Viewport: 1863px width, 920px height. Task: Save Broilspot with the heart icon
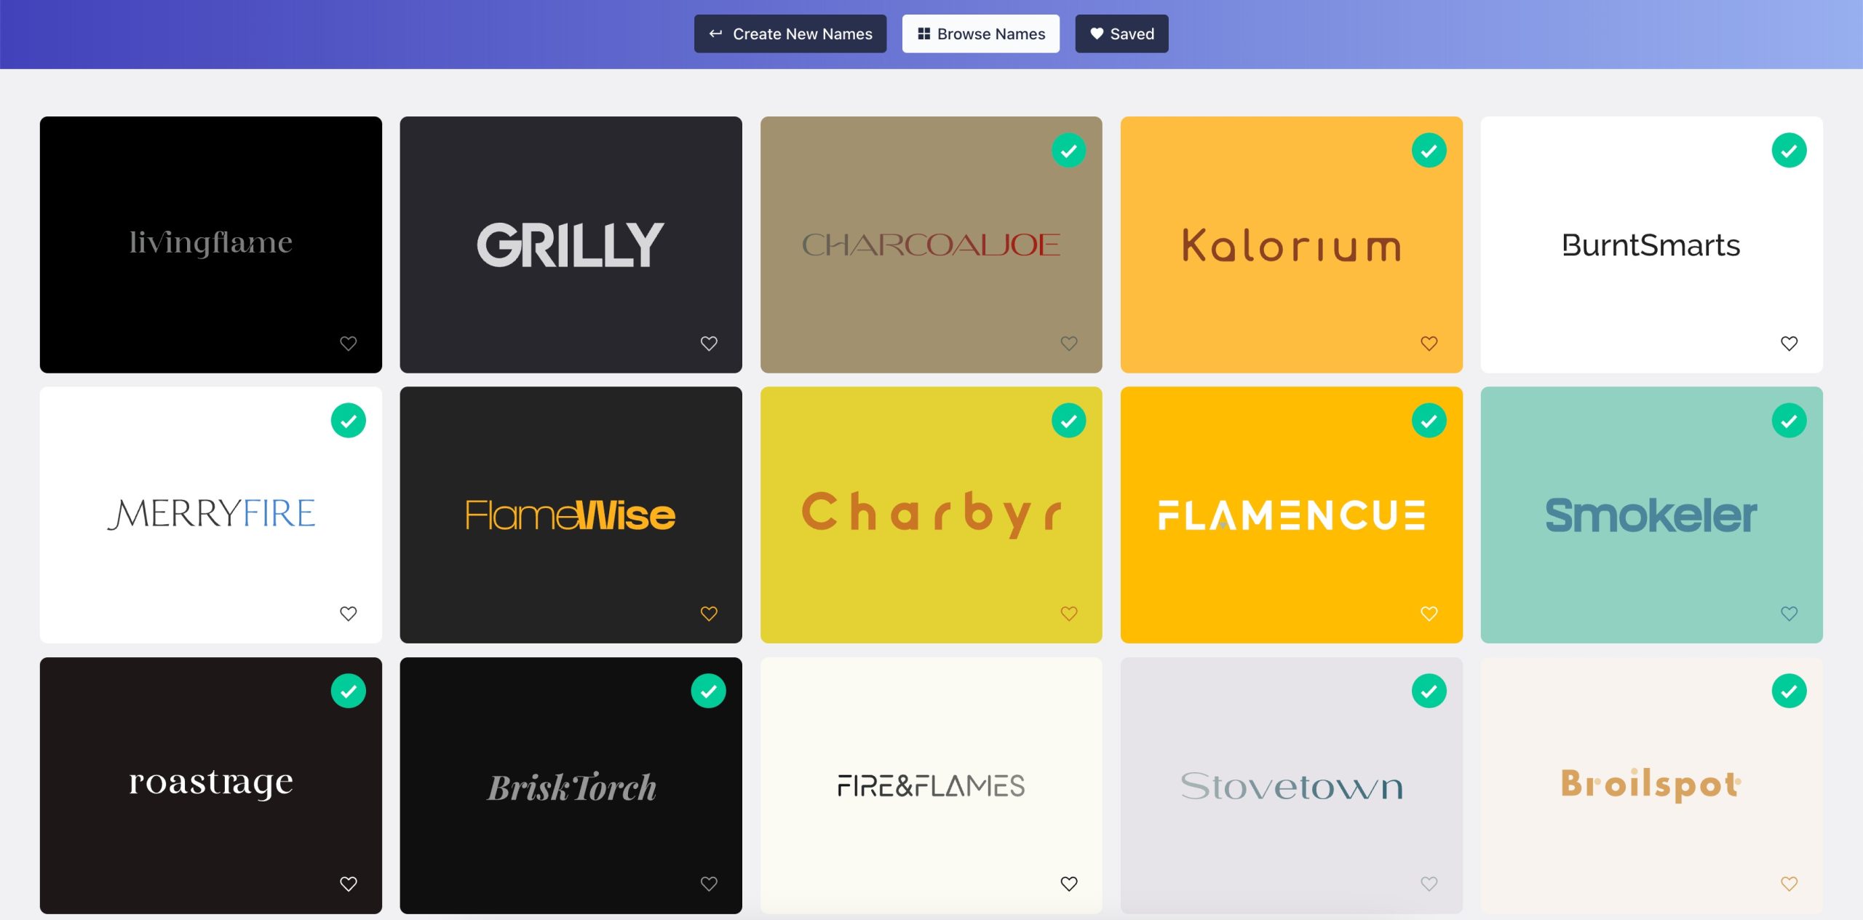point(1789,884)
